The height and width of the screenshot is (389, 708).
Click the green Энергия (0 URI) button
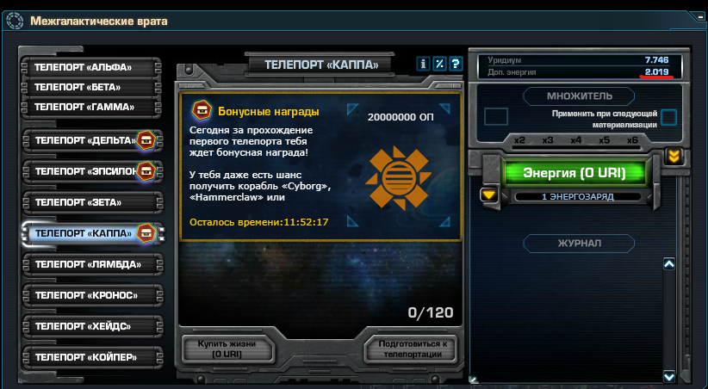[x=574, y=173]
